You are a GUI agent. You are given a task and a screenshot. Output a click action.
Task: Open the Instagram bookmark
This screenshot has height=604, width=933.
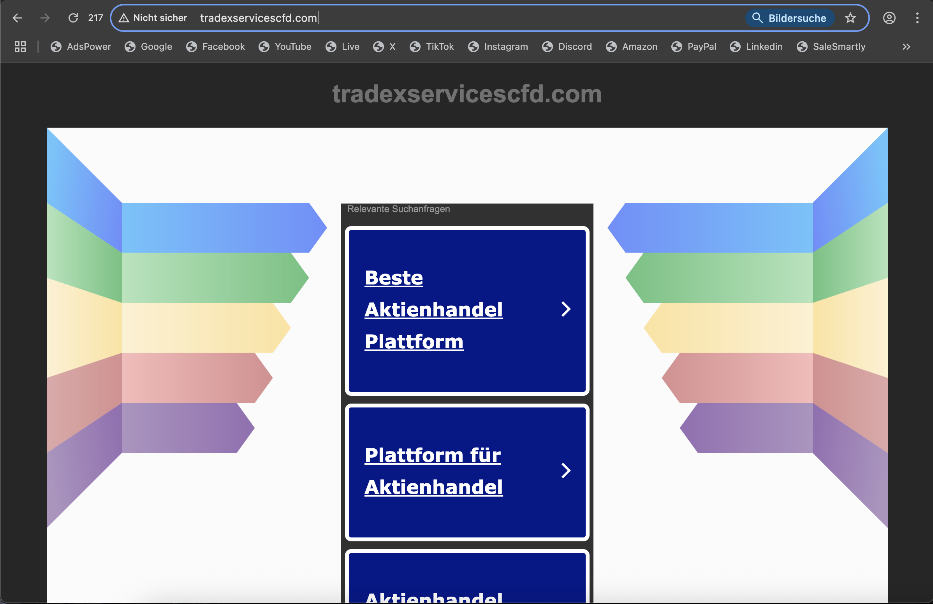(x=498, y=47)
